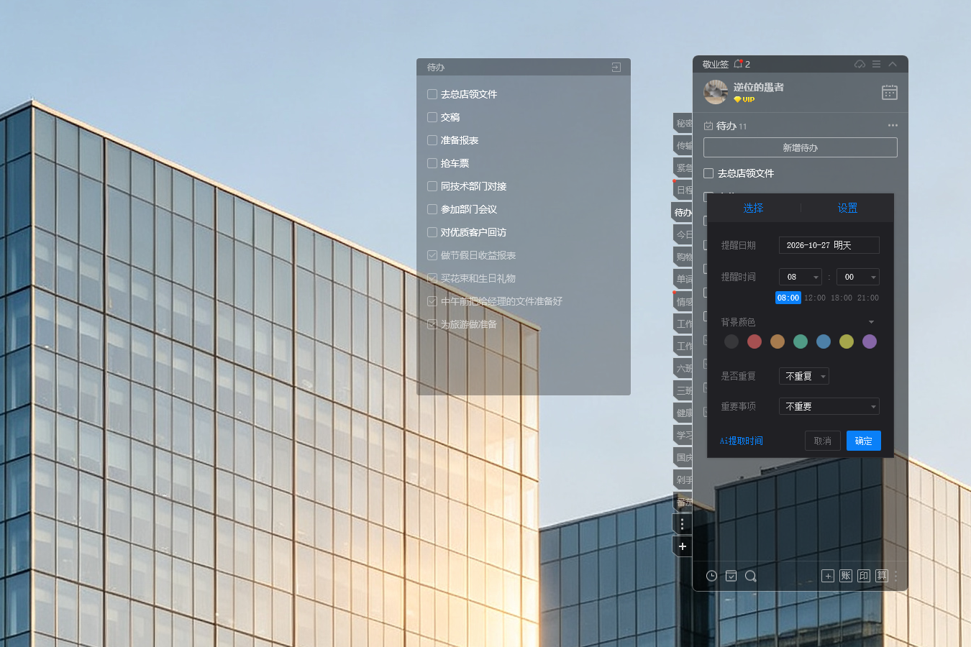Check 准备报表 in desktop widget

432,140
